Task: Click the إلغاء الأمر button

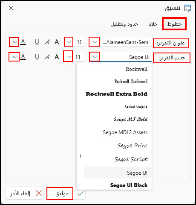Action: 25,193
